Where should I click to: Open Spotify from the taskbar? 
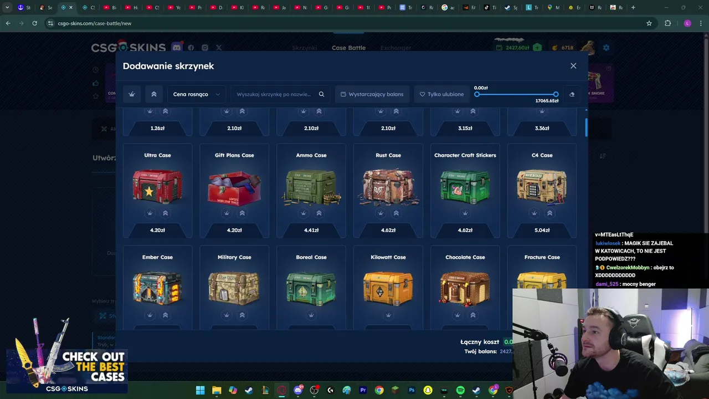coord(460,390)
